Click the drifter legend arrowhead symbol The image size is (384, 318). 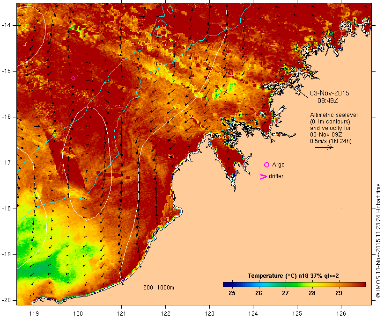264,177
